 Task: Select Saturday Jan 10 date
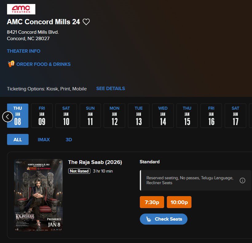[66, 116]
